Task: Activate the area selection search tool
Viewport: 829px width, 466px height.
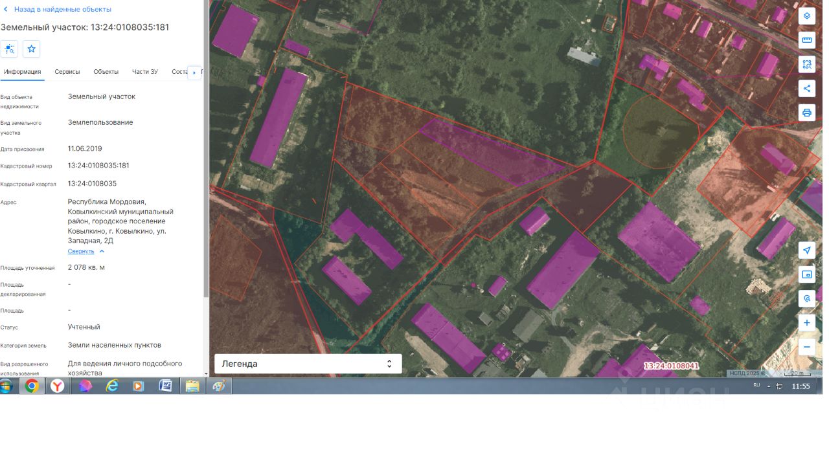Action: (x=807, y=64)
